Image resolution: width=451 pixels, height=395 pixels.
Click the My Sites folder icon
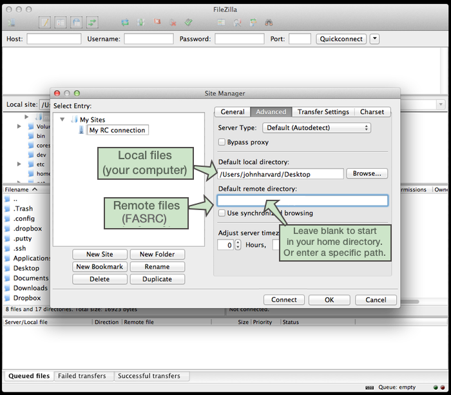[x=74, y=119]
